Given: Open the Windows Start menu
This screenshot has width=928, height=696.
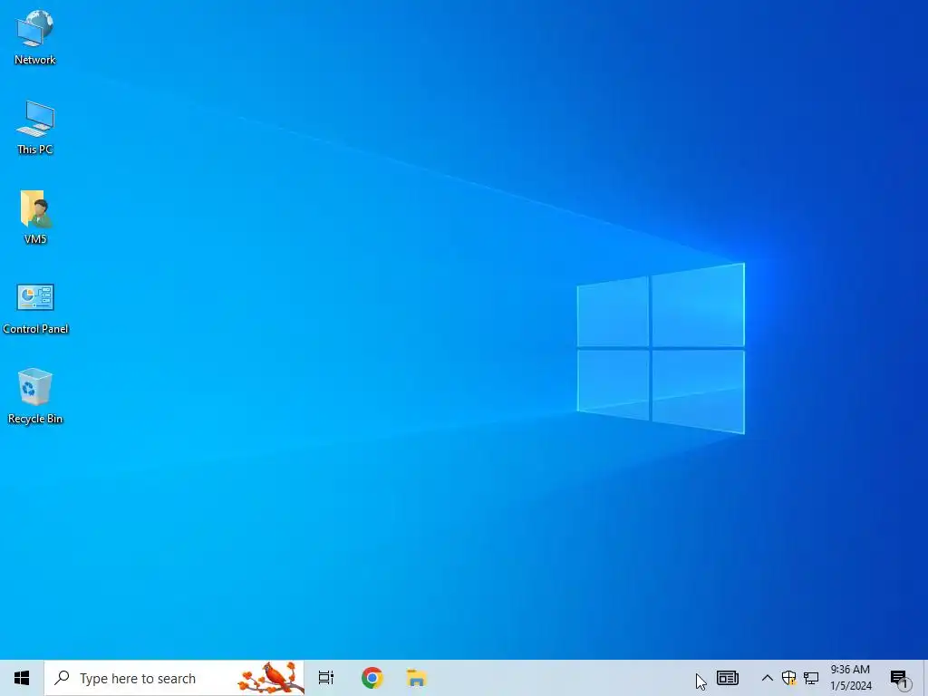Looking at the screenshot, I should (x=22, y=678).
